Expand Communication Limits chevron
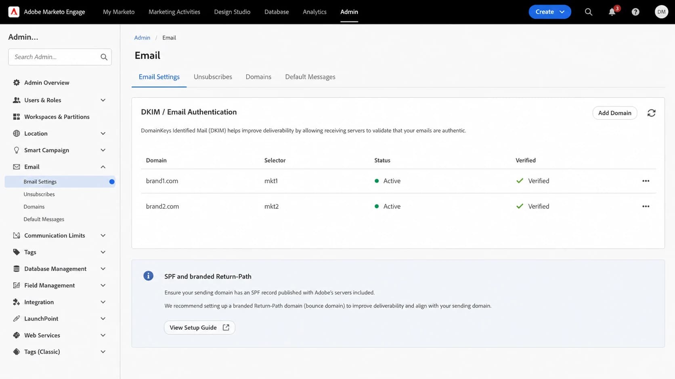Screen dimensions: 675x379 pos(103,236)
